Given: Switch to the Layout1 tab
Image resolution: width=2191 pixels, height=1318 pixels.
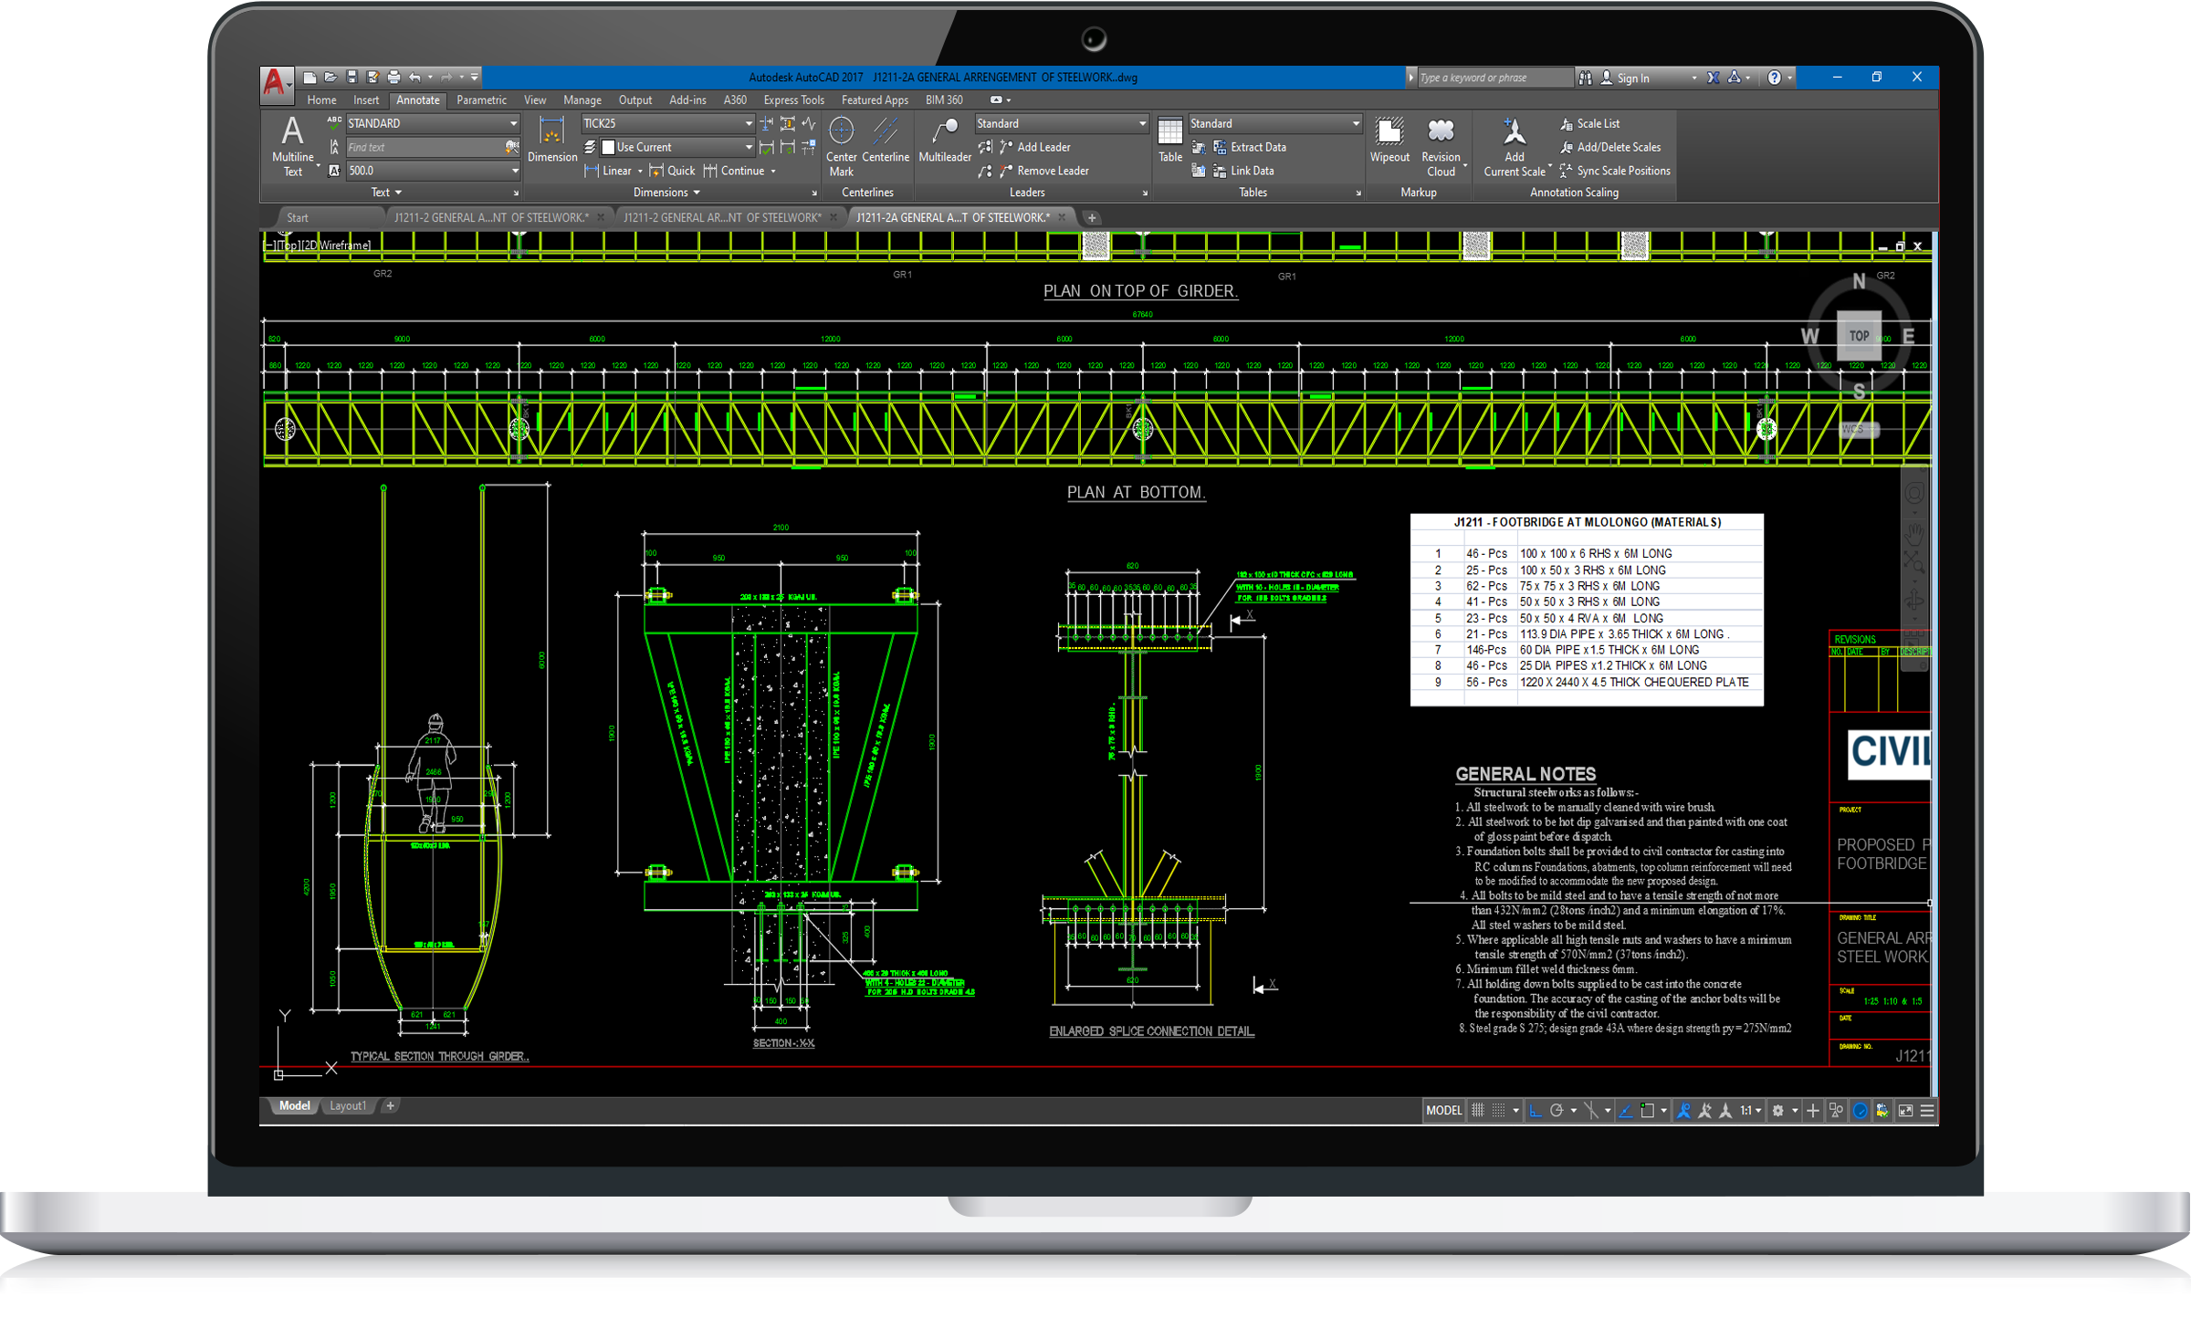Looking at the screenshot, I should tap(347, 1106).
